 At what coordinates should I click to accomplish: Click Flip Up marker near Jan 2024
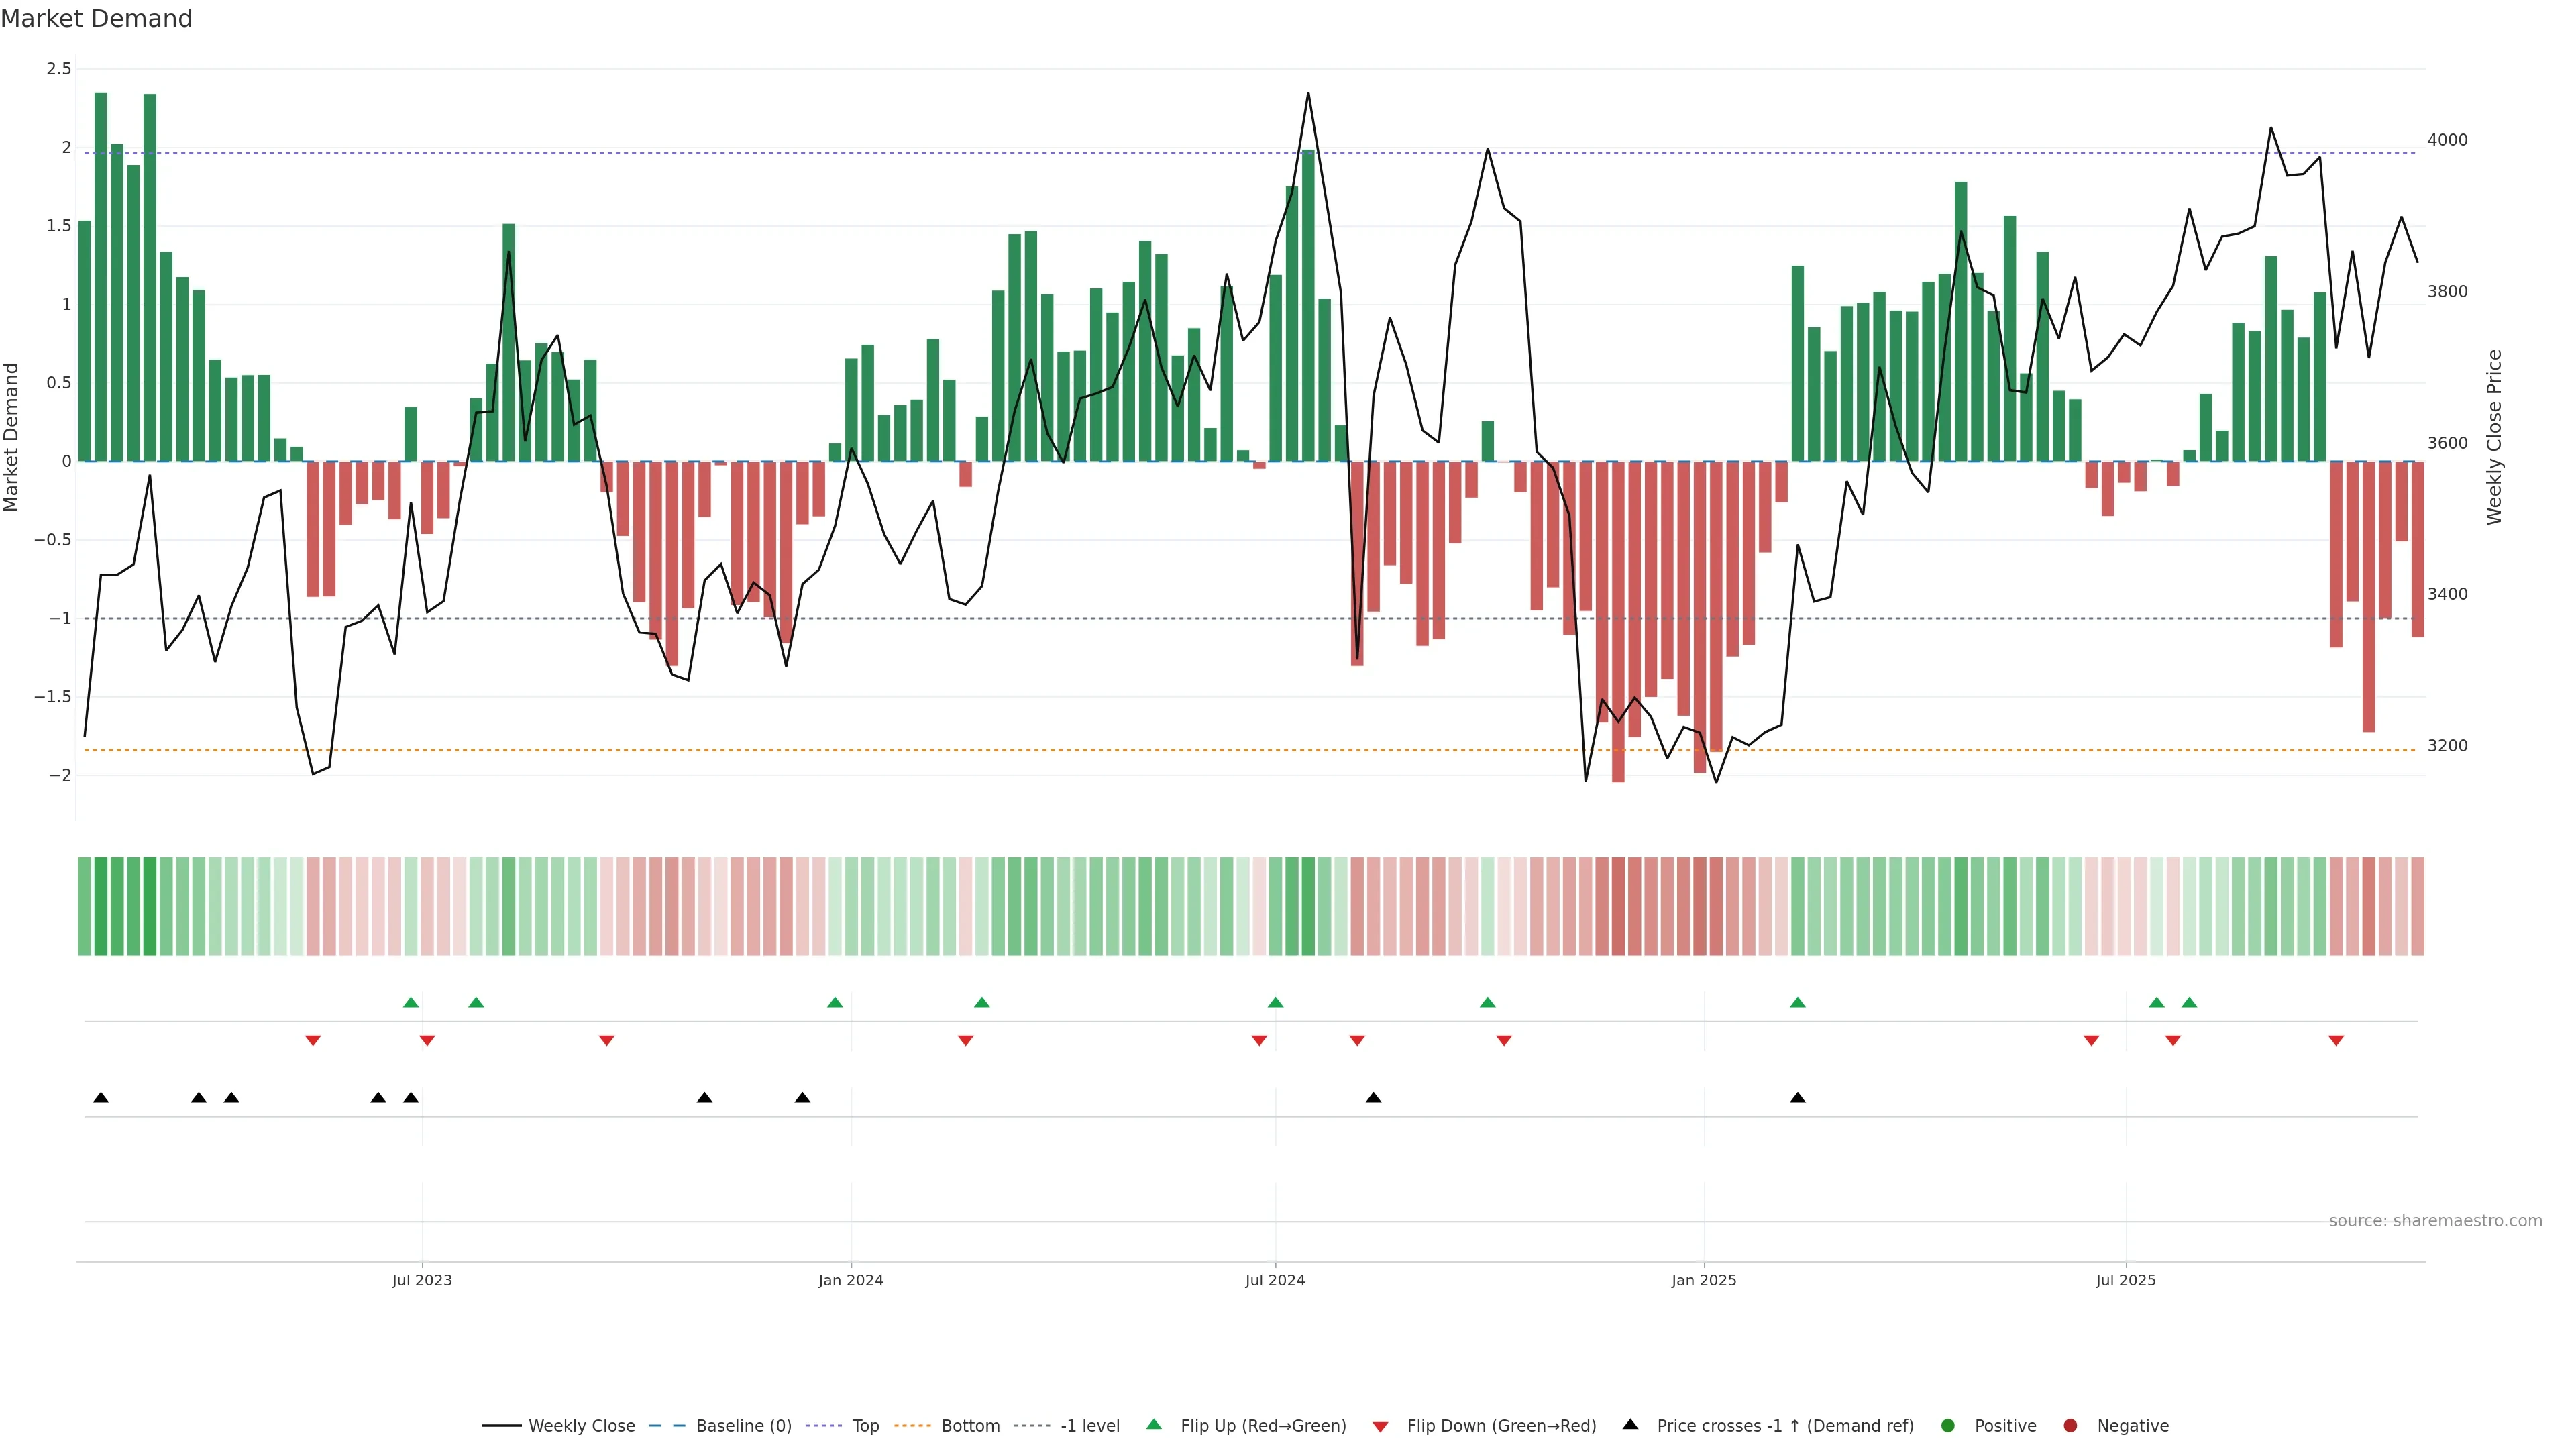pyautogui.click(x=835, y=1002)
